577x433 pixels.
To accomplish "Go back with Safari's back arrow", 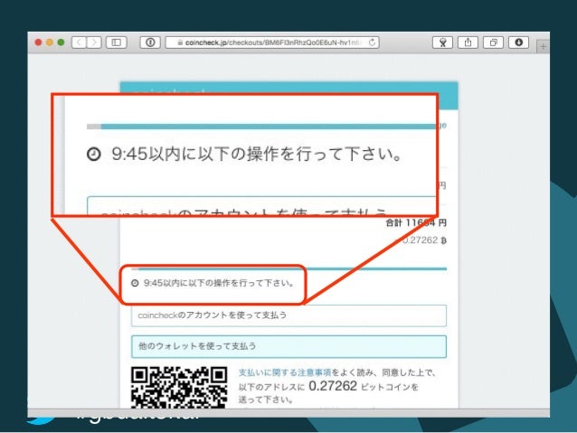I will coord(79,42).
